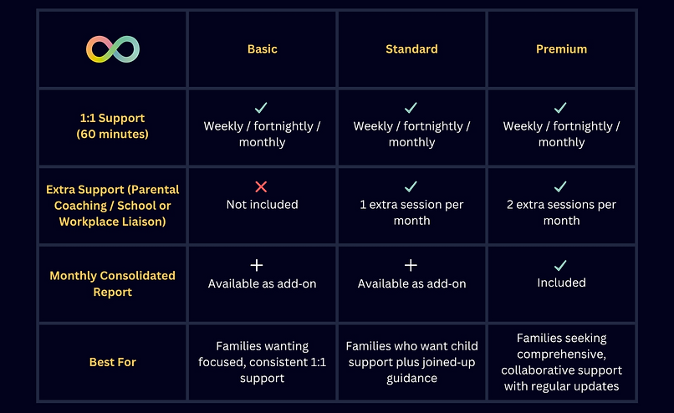The width and height of the screenshot is (674, 413).
Task: Click 'Available as add-on' under Standard
Action: 411,283
